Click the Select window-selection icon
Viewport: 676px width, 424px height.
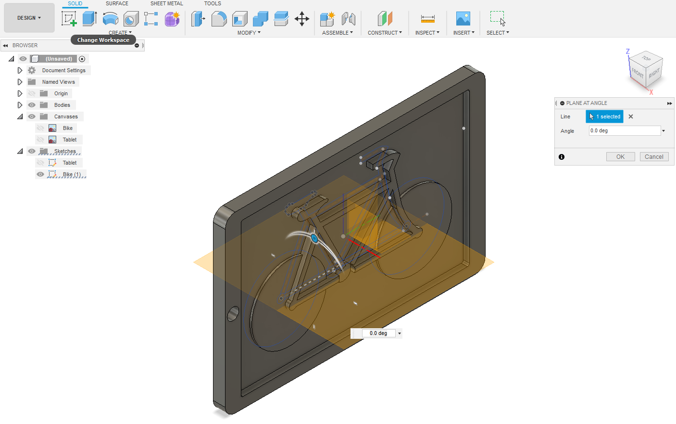point(498,18)
